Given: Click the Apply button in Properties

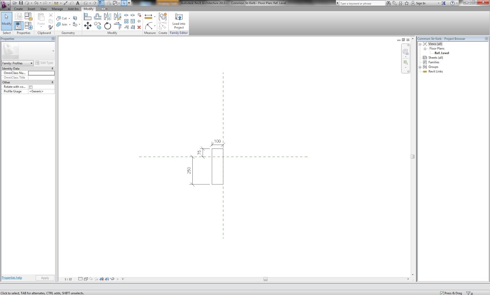Looking at the screenshot, I should 45,278.
